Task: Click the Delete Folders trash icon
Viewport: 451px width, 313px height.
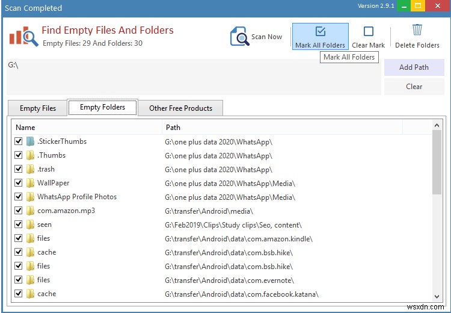Action: point(417,29)
